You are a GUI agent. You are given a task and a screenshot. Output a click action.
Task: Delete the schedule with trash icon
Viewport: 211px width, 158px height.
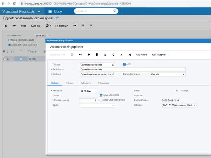(97, 55)
